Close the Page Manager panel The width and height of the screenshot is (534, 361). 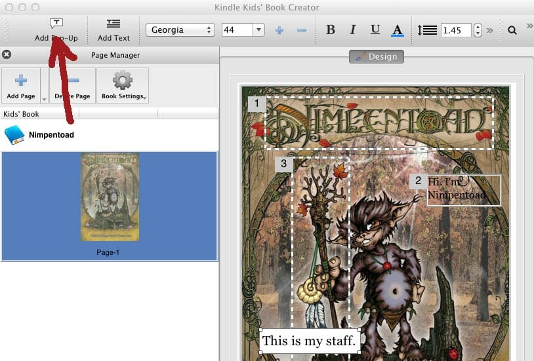click(7, 54)
